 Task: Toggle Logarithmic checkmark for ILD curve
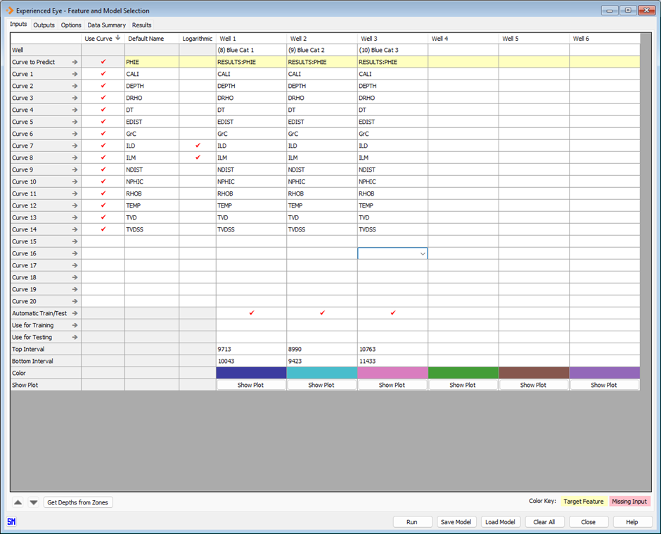197,146
